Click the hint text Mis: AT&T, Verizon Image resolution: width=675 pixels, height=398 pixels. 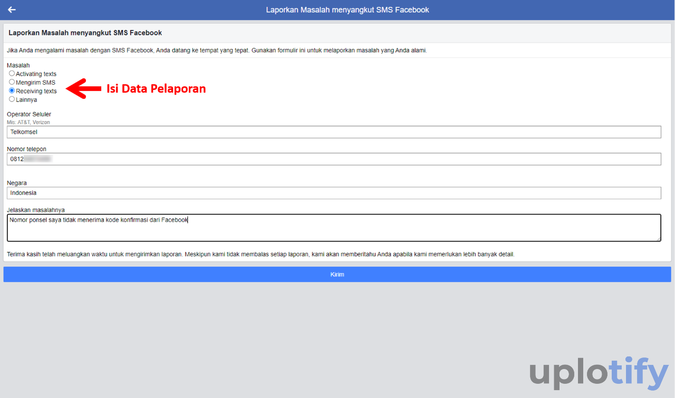coord(28,122)
